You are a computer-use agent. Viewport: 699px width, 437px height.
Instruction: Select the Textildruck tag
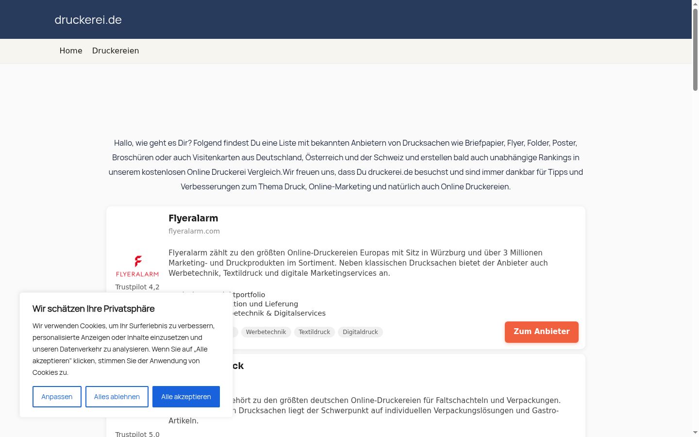click(x=314, y=332)
